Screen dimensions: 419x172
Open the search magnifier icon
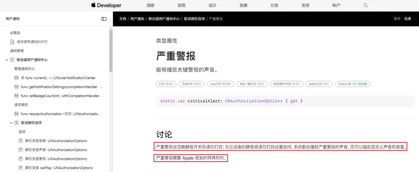click(365, 5)
